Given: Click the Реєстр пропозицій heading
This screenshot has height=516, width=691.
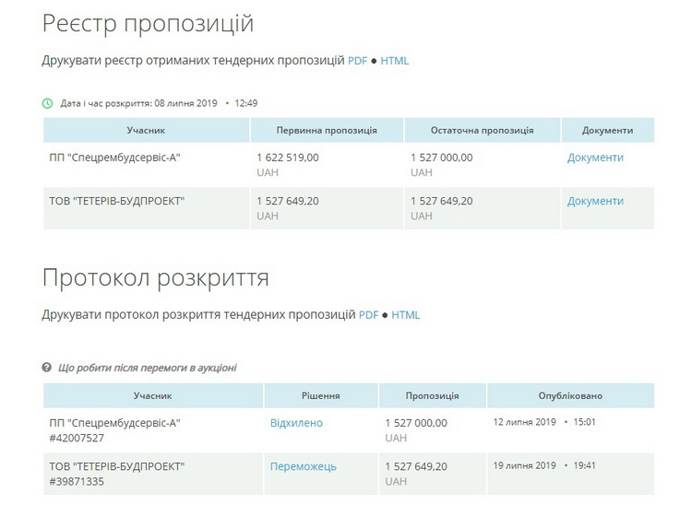Looking at the screenshot, I should point(148,23).
